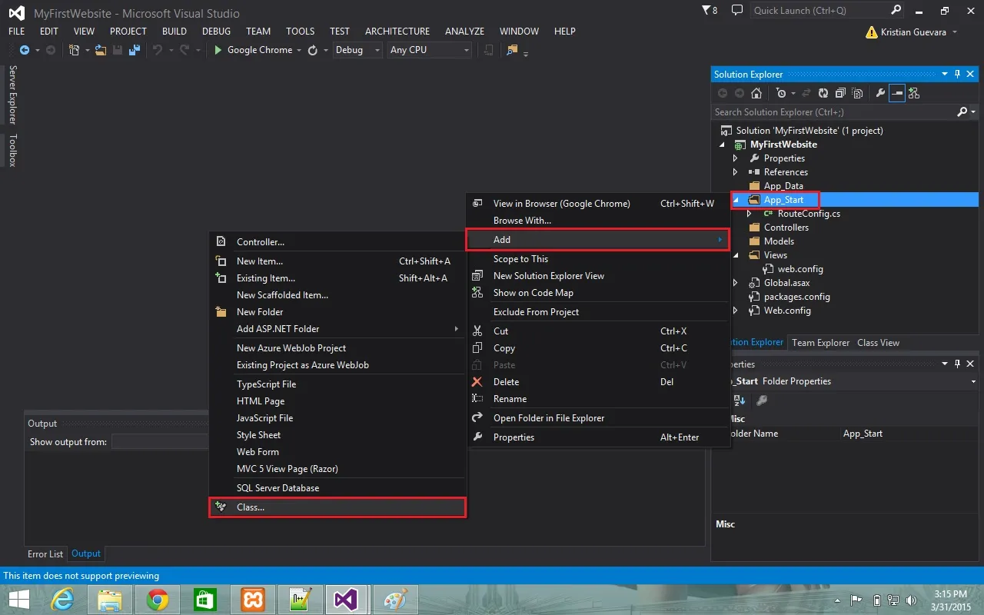This screenshot has height=615, width=984.
Task: Click the notifications flag icon with count 8
Action: click(710, 11)
